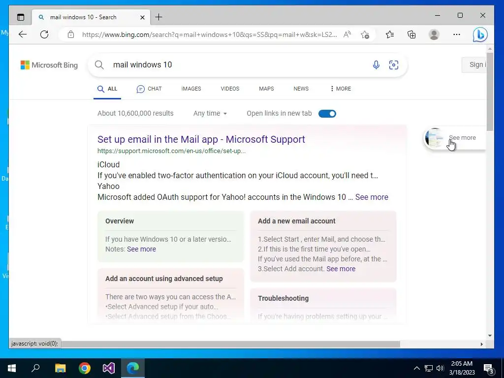Open the network status tray icon

tap(429, 368)
